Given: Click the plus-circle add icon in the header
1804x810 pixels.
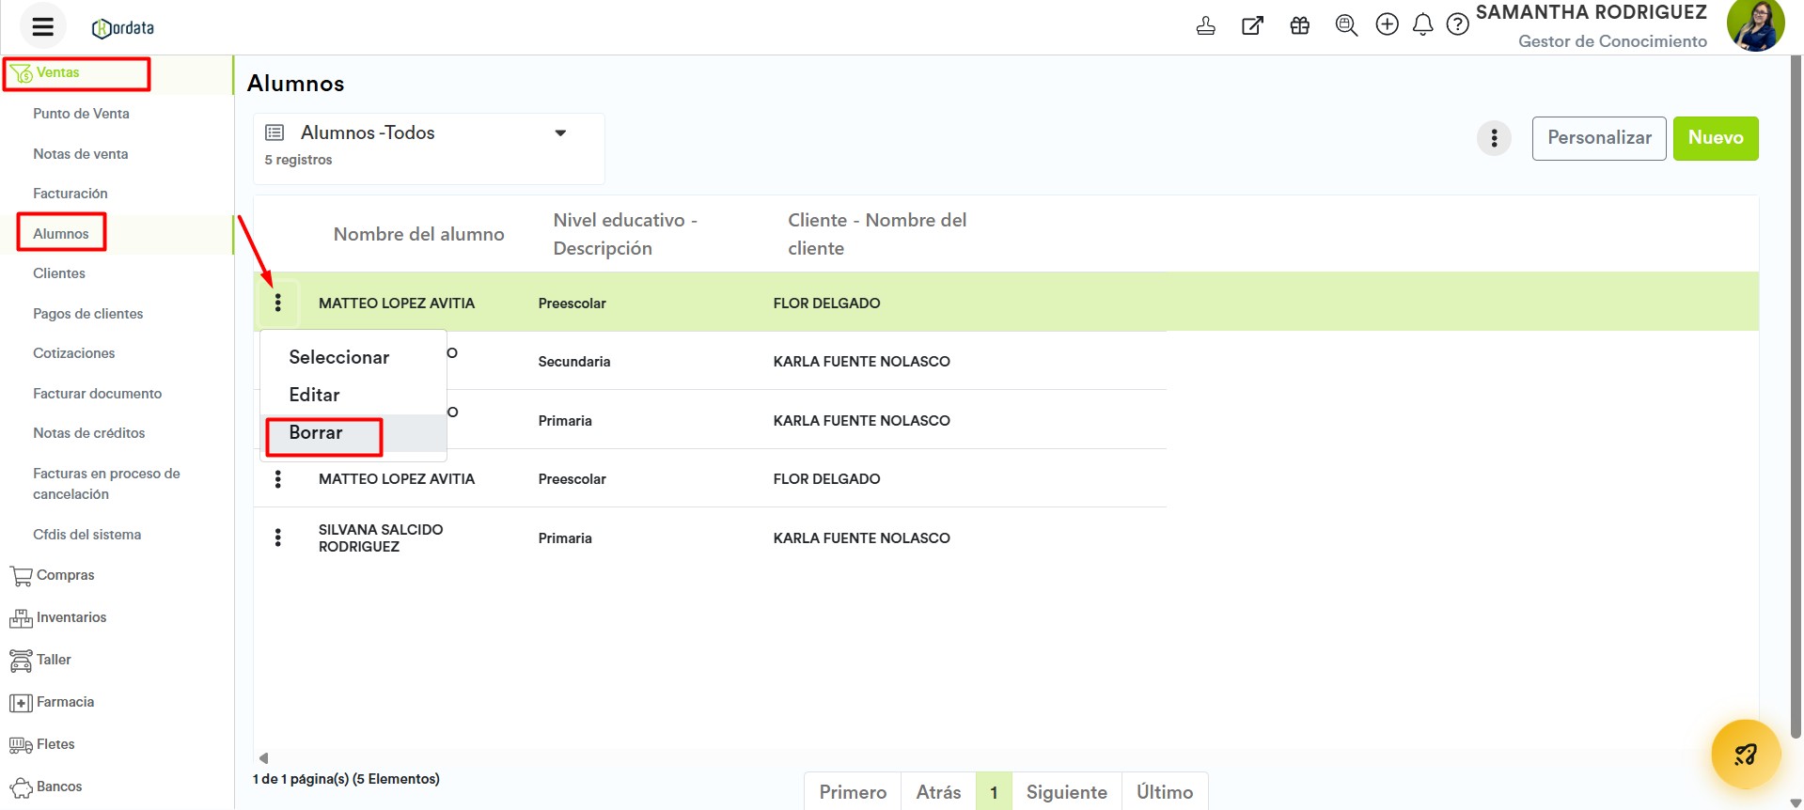Looking at the screenshot, I should point(1387,24).
